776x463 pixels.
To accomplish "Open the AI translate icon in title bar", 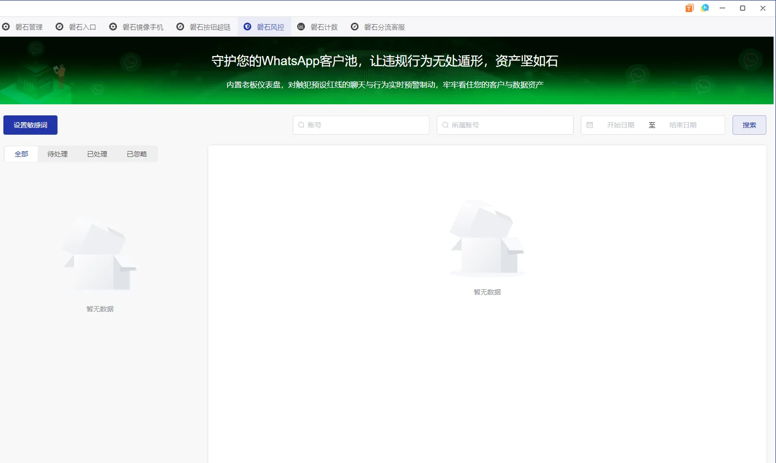I will 704,8.
